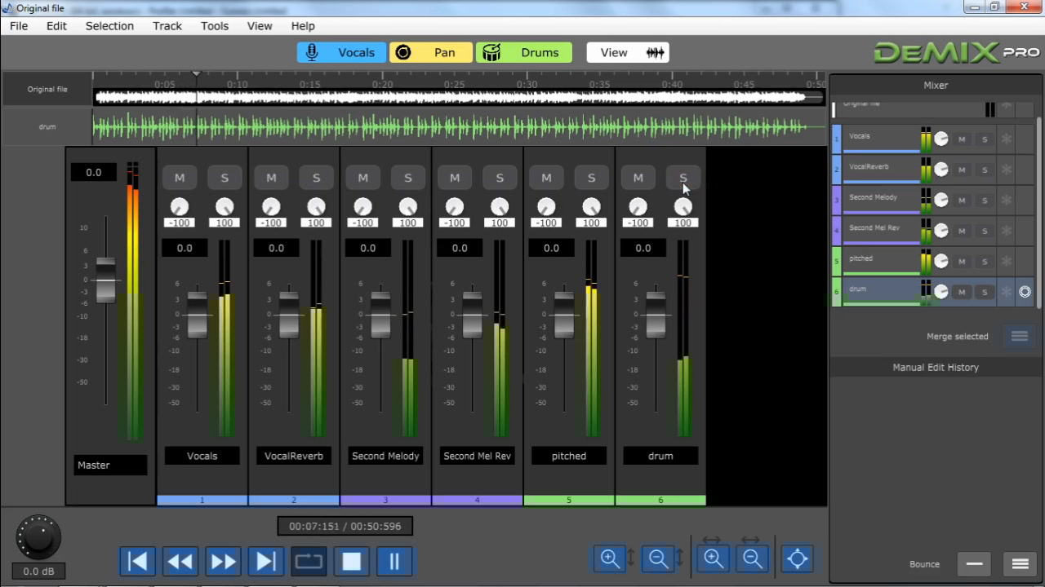Image resolution: width=1045 pixels, height=587 pixels.
Task: Enable loop playback in transport controls
Action: coord(308,561)
